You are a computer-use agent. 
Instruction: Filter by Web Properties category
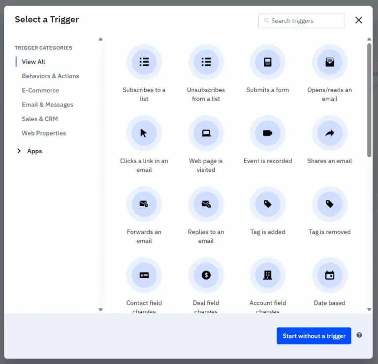click(x=44, y=133)
